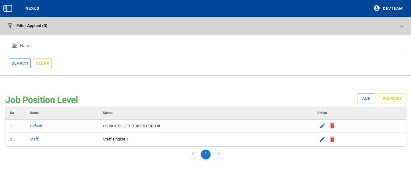Image resolution: width=411 pixels, height=195 pixels.
Task: Click the align icon beside Name field
Action: [x=14, y=45]
